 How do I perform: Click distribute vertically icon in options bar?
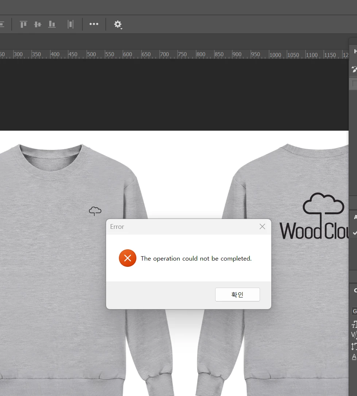[x=71, y=24]
